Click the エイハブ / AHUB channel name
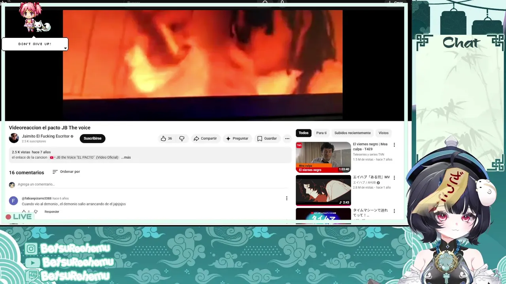Viewport: 506px width, 284px height. click(x=364, y=183)
